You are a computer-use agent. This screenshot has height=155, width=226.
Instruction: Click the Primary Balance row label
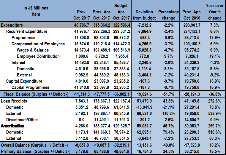pos(36,152)
